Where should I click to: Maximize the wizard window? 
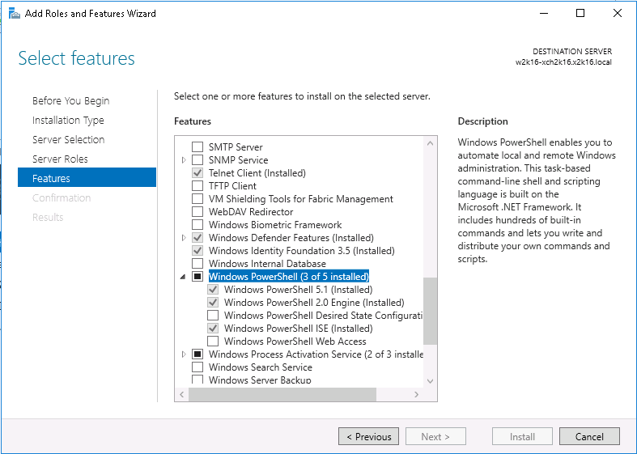click(580, 13)
